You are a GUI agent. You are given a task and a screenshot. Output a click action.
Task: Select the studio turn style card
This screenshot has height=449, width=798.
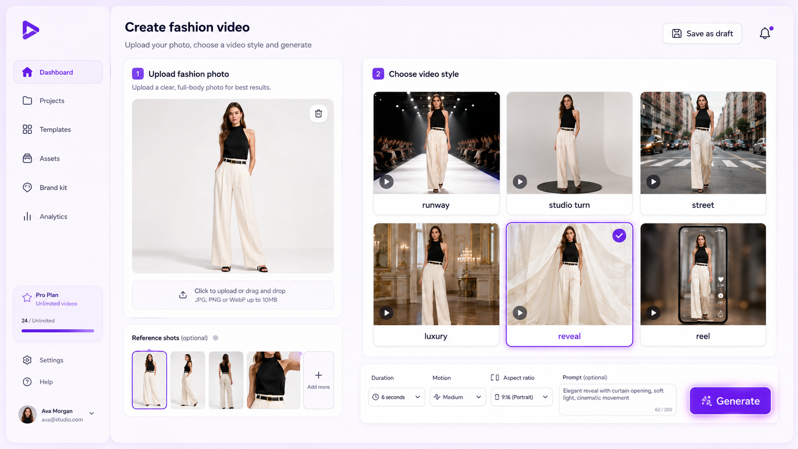(x=569, y=153)
